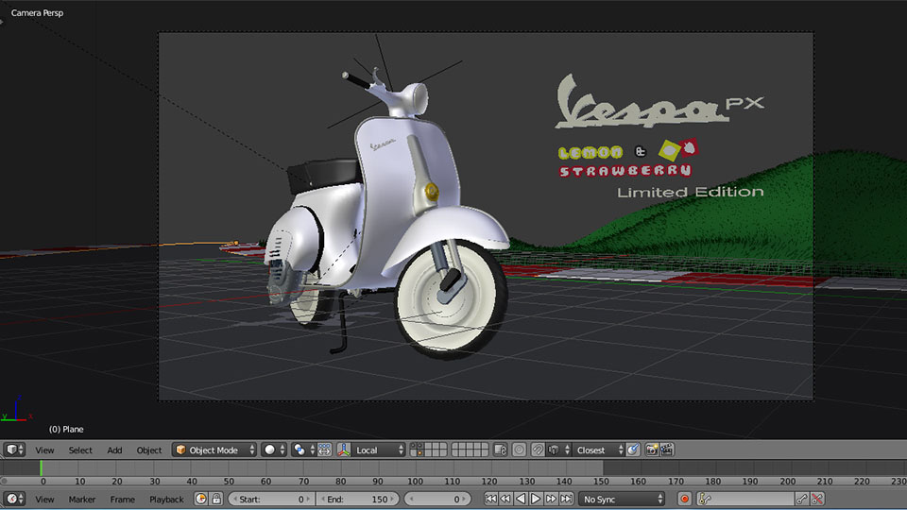Toggle automatic keyframe insertion record button

click(x=685, y=499)
